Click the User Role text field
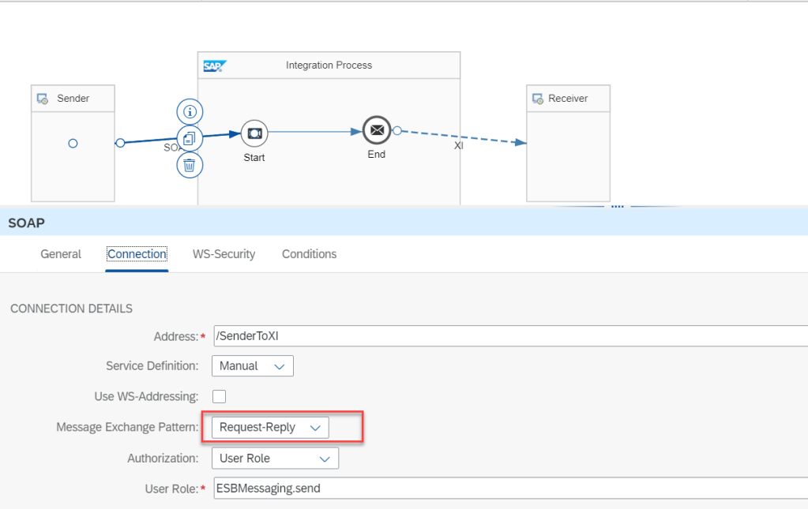808x509 pixels. pos(505,488)
